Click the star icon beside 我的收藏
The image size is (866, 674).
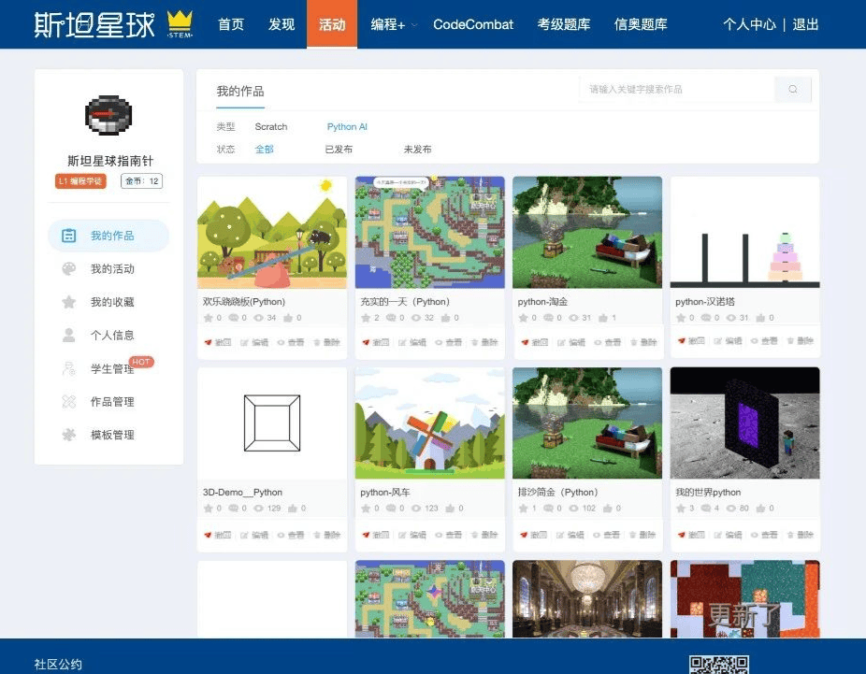69,302
